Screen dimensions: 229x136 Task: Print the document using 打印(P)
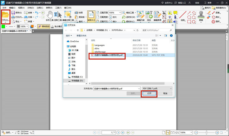pos(17,17)
